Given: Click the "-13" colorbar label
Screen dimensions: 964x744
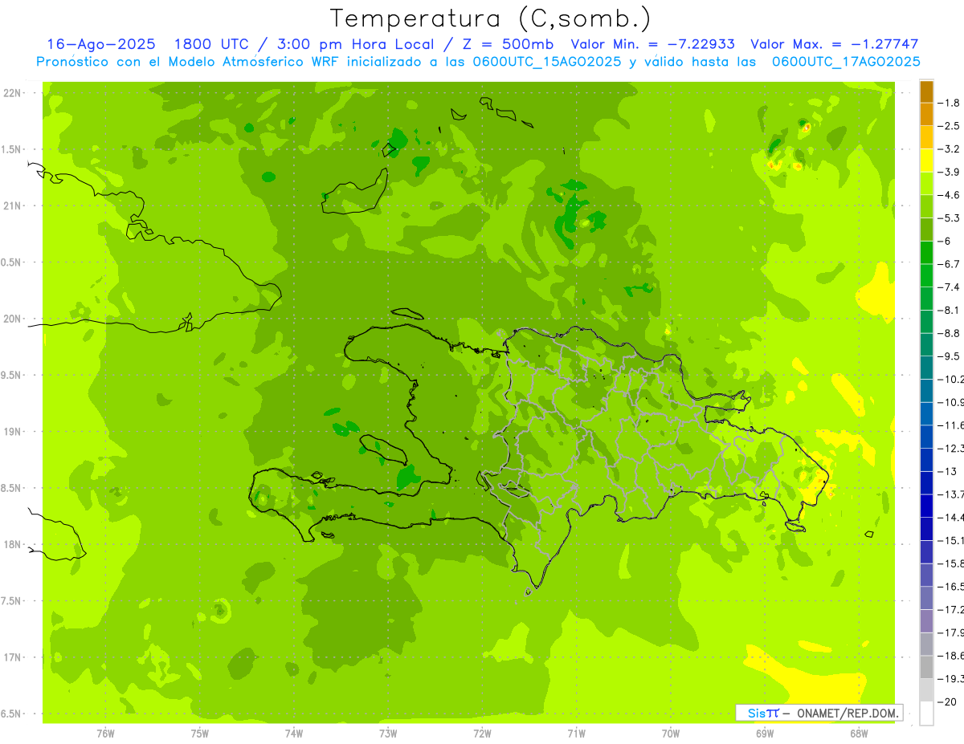Looking at the screenshot, I should (949, 471).
